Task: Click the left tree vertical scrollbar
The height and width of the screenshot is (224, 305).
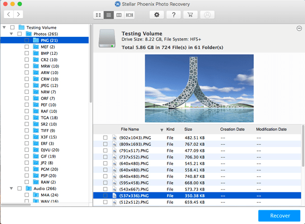Action: (x=91, y=63)
